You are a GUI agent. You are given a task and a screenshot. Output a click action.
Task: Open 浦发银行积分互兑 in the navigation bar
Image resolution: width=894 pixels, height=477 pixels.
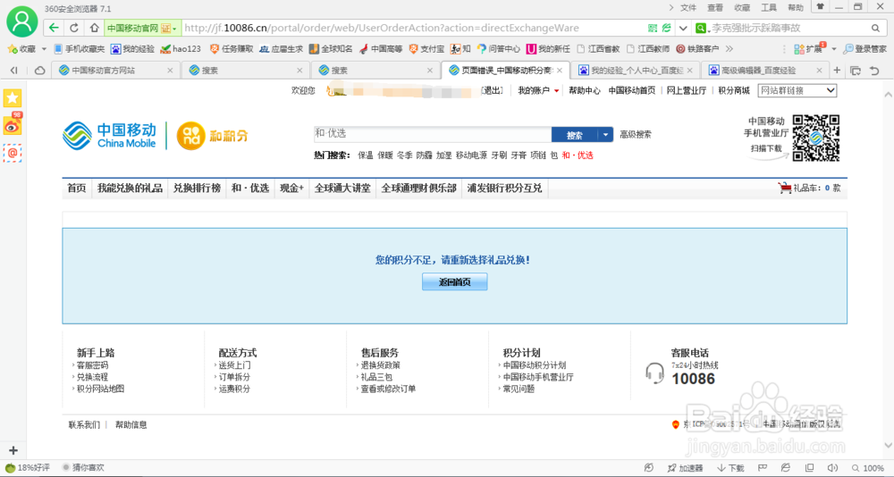click(504, 188)
